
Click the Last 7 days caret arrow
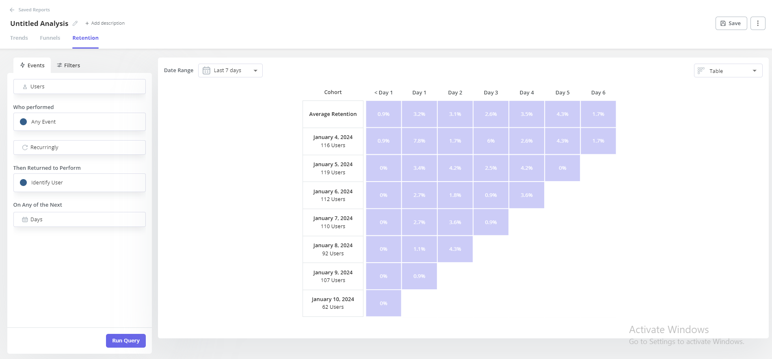[x=255, y=71]
